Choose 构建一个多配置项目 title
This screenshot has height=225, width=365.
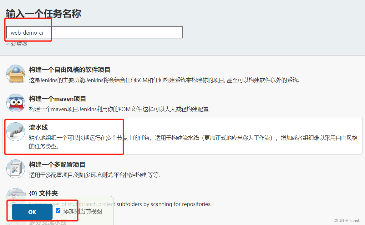[57, 165]
